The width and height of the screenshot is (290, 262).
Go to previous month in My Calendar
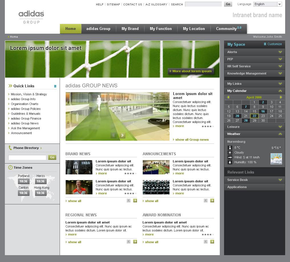pyautogui.click(x=228, y=97)
